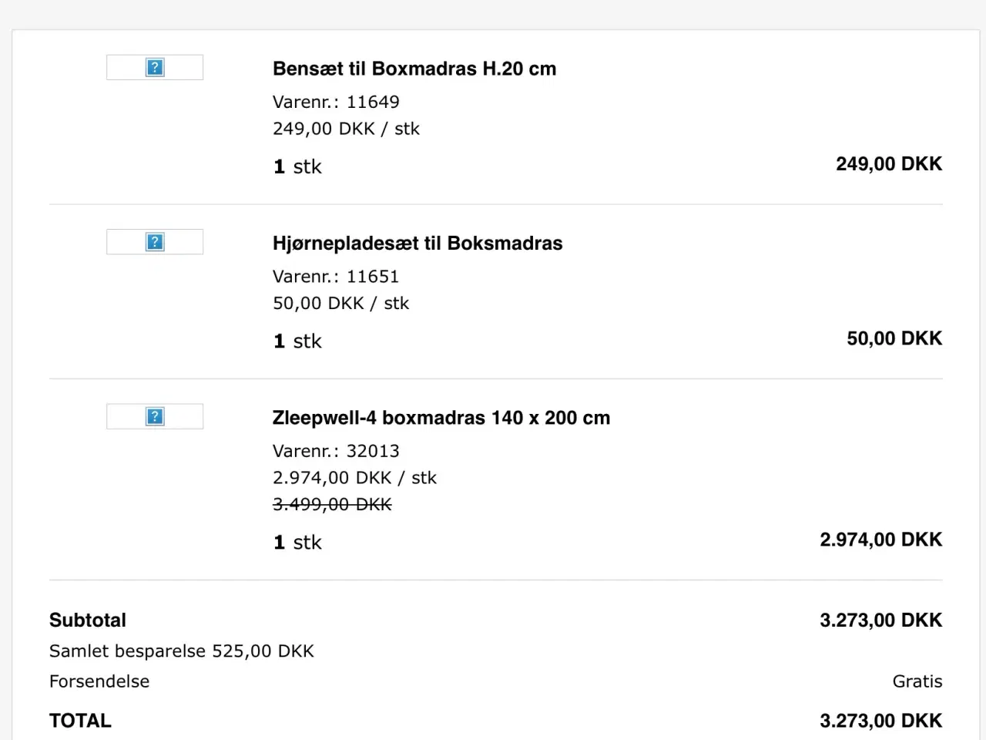
Task: Click the Bensæt til Boxmadras missing image icon
Action: (155, 68)
